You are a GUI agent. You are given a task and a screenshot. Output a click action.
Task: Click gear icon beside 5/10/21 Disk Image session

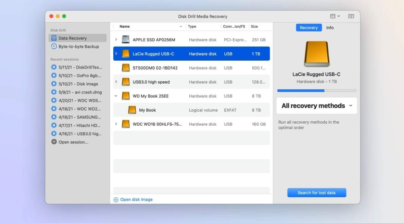(54, 84)
